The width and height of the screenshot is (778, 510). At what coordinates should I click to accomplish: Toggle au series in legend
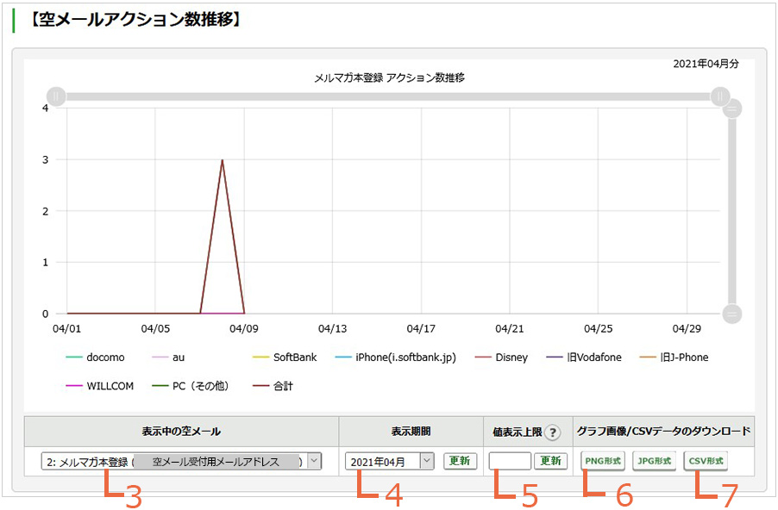point(168,358)
